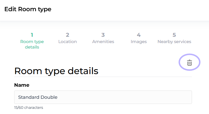Select the Room type details heading

tap(56, 71)
